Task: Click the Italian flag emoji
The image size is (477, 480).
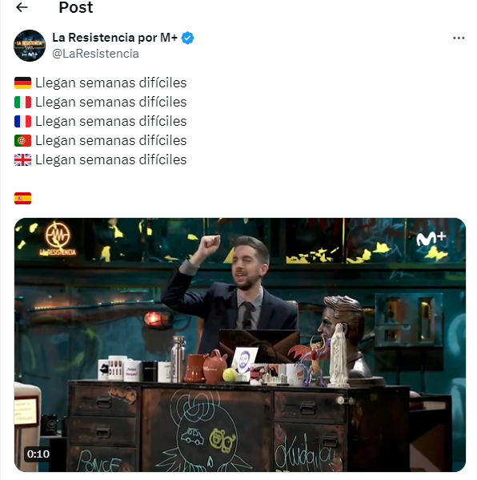Action: tap(22, 103)
